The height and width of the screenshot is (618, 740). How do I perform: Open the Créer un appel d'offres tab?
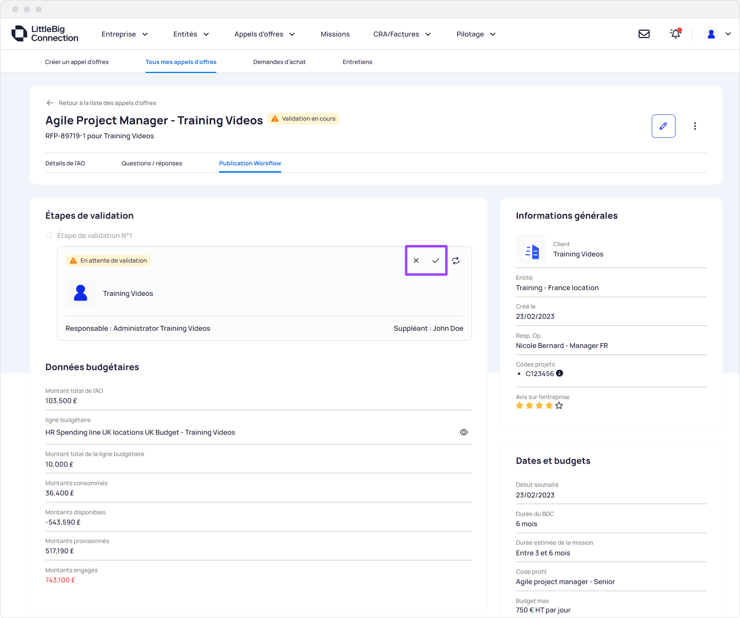pyautogui.click(x=77, y=62)
